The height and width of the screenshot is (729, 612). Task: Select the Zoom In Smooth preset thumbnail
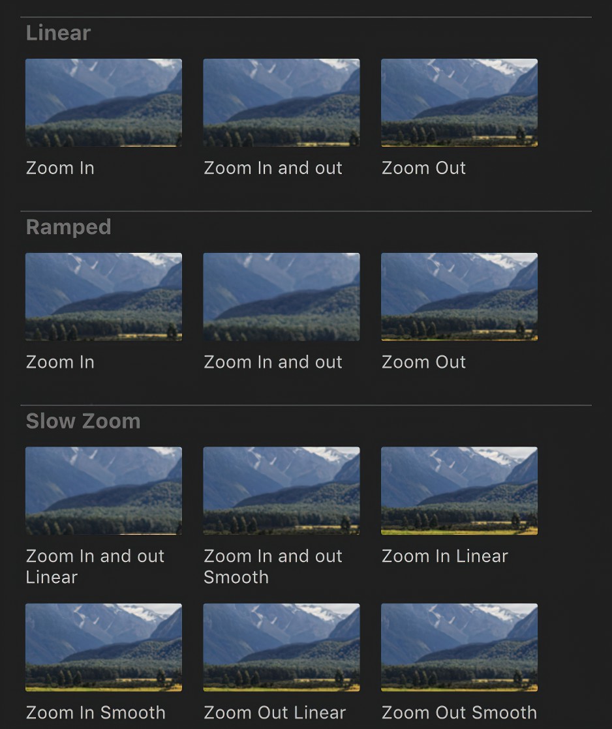click(104, 647)
